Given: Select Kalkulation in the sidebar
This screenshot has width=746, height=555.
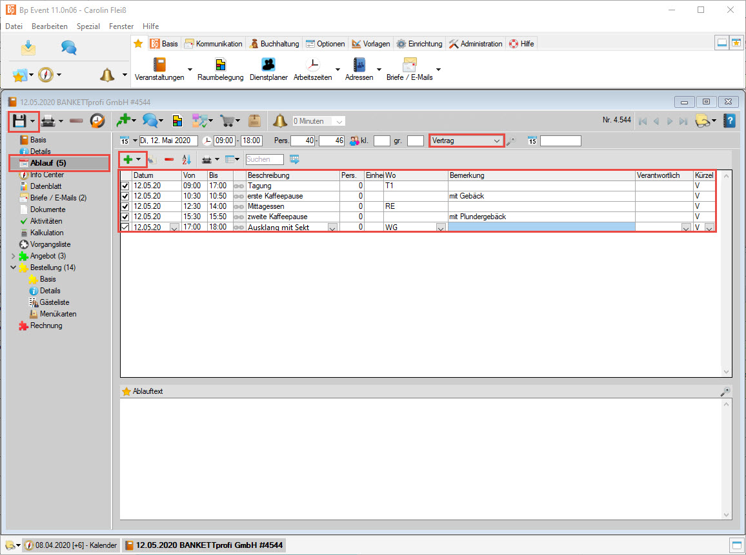Looking at the screenshot, I should [46, 233].
